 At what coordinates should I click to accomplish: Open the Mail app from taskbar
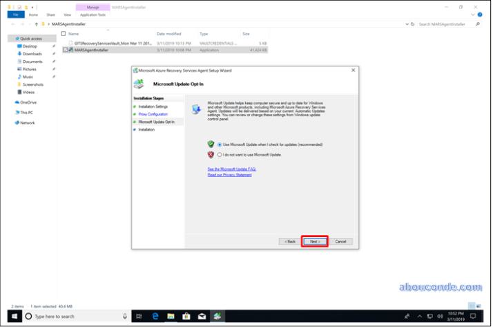202,316
